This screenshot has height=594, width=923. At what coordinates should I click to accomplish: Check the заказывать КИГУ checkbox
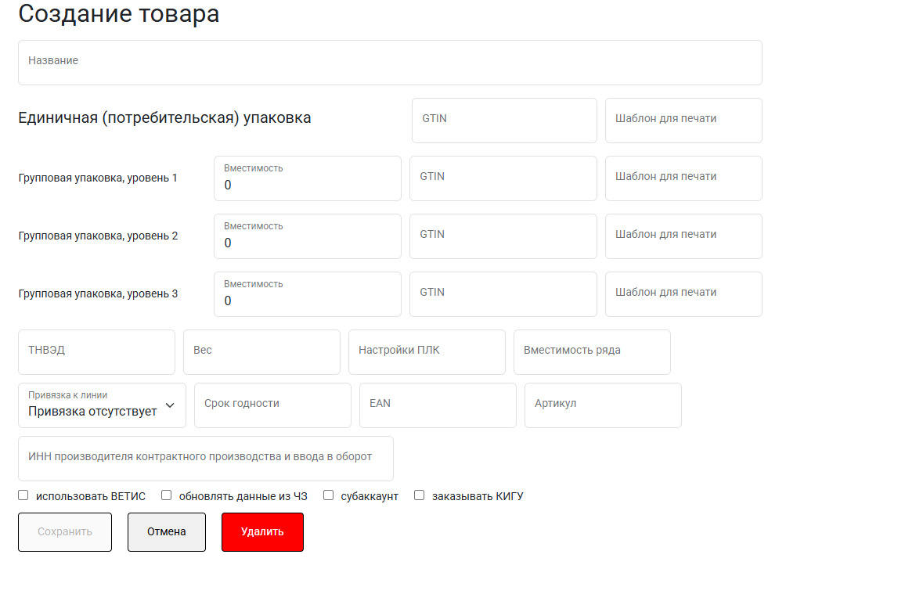420,495
